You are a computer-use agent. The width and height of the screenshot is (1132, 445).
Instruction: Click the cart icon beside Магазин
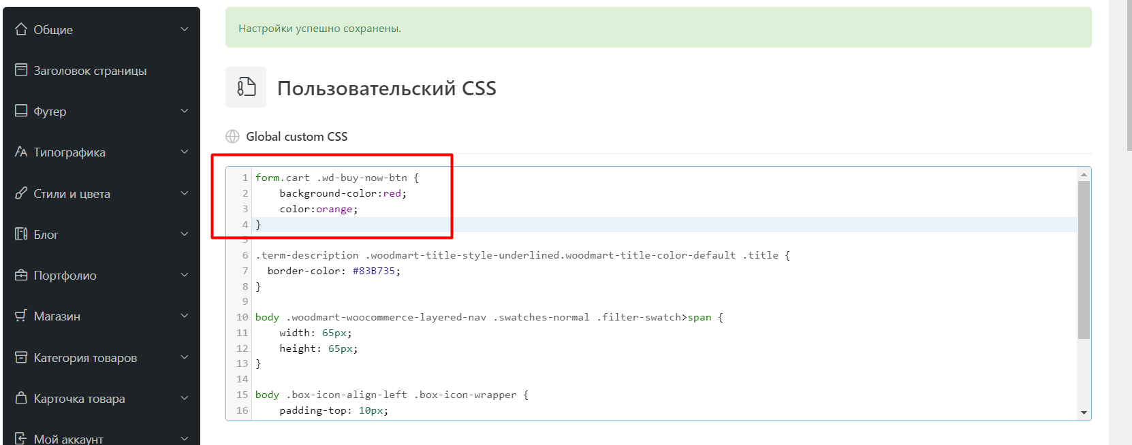(x=21, y=316)
